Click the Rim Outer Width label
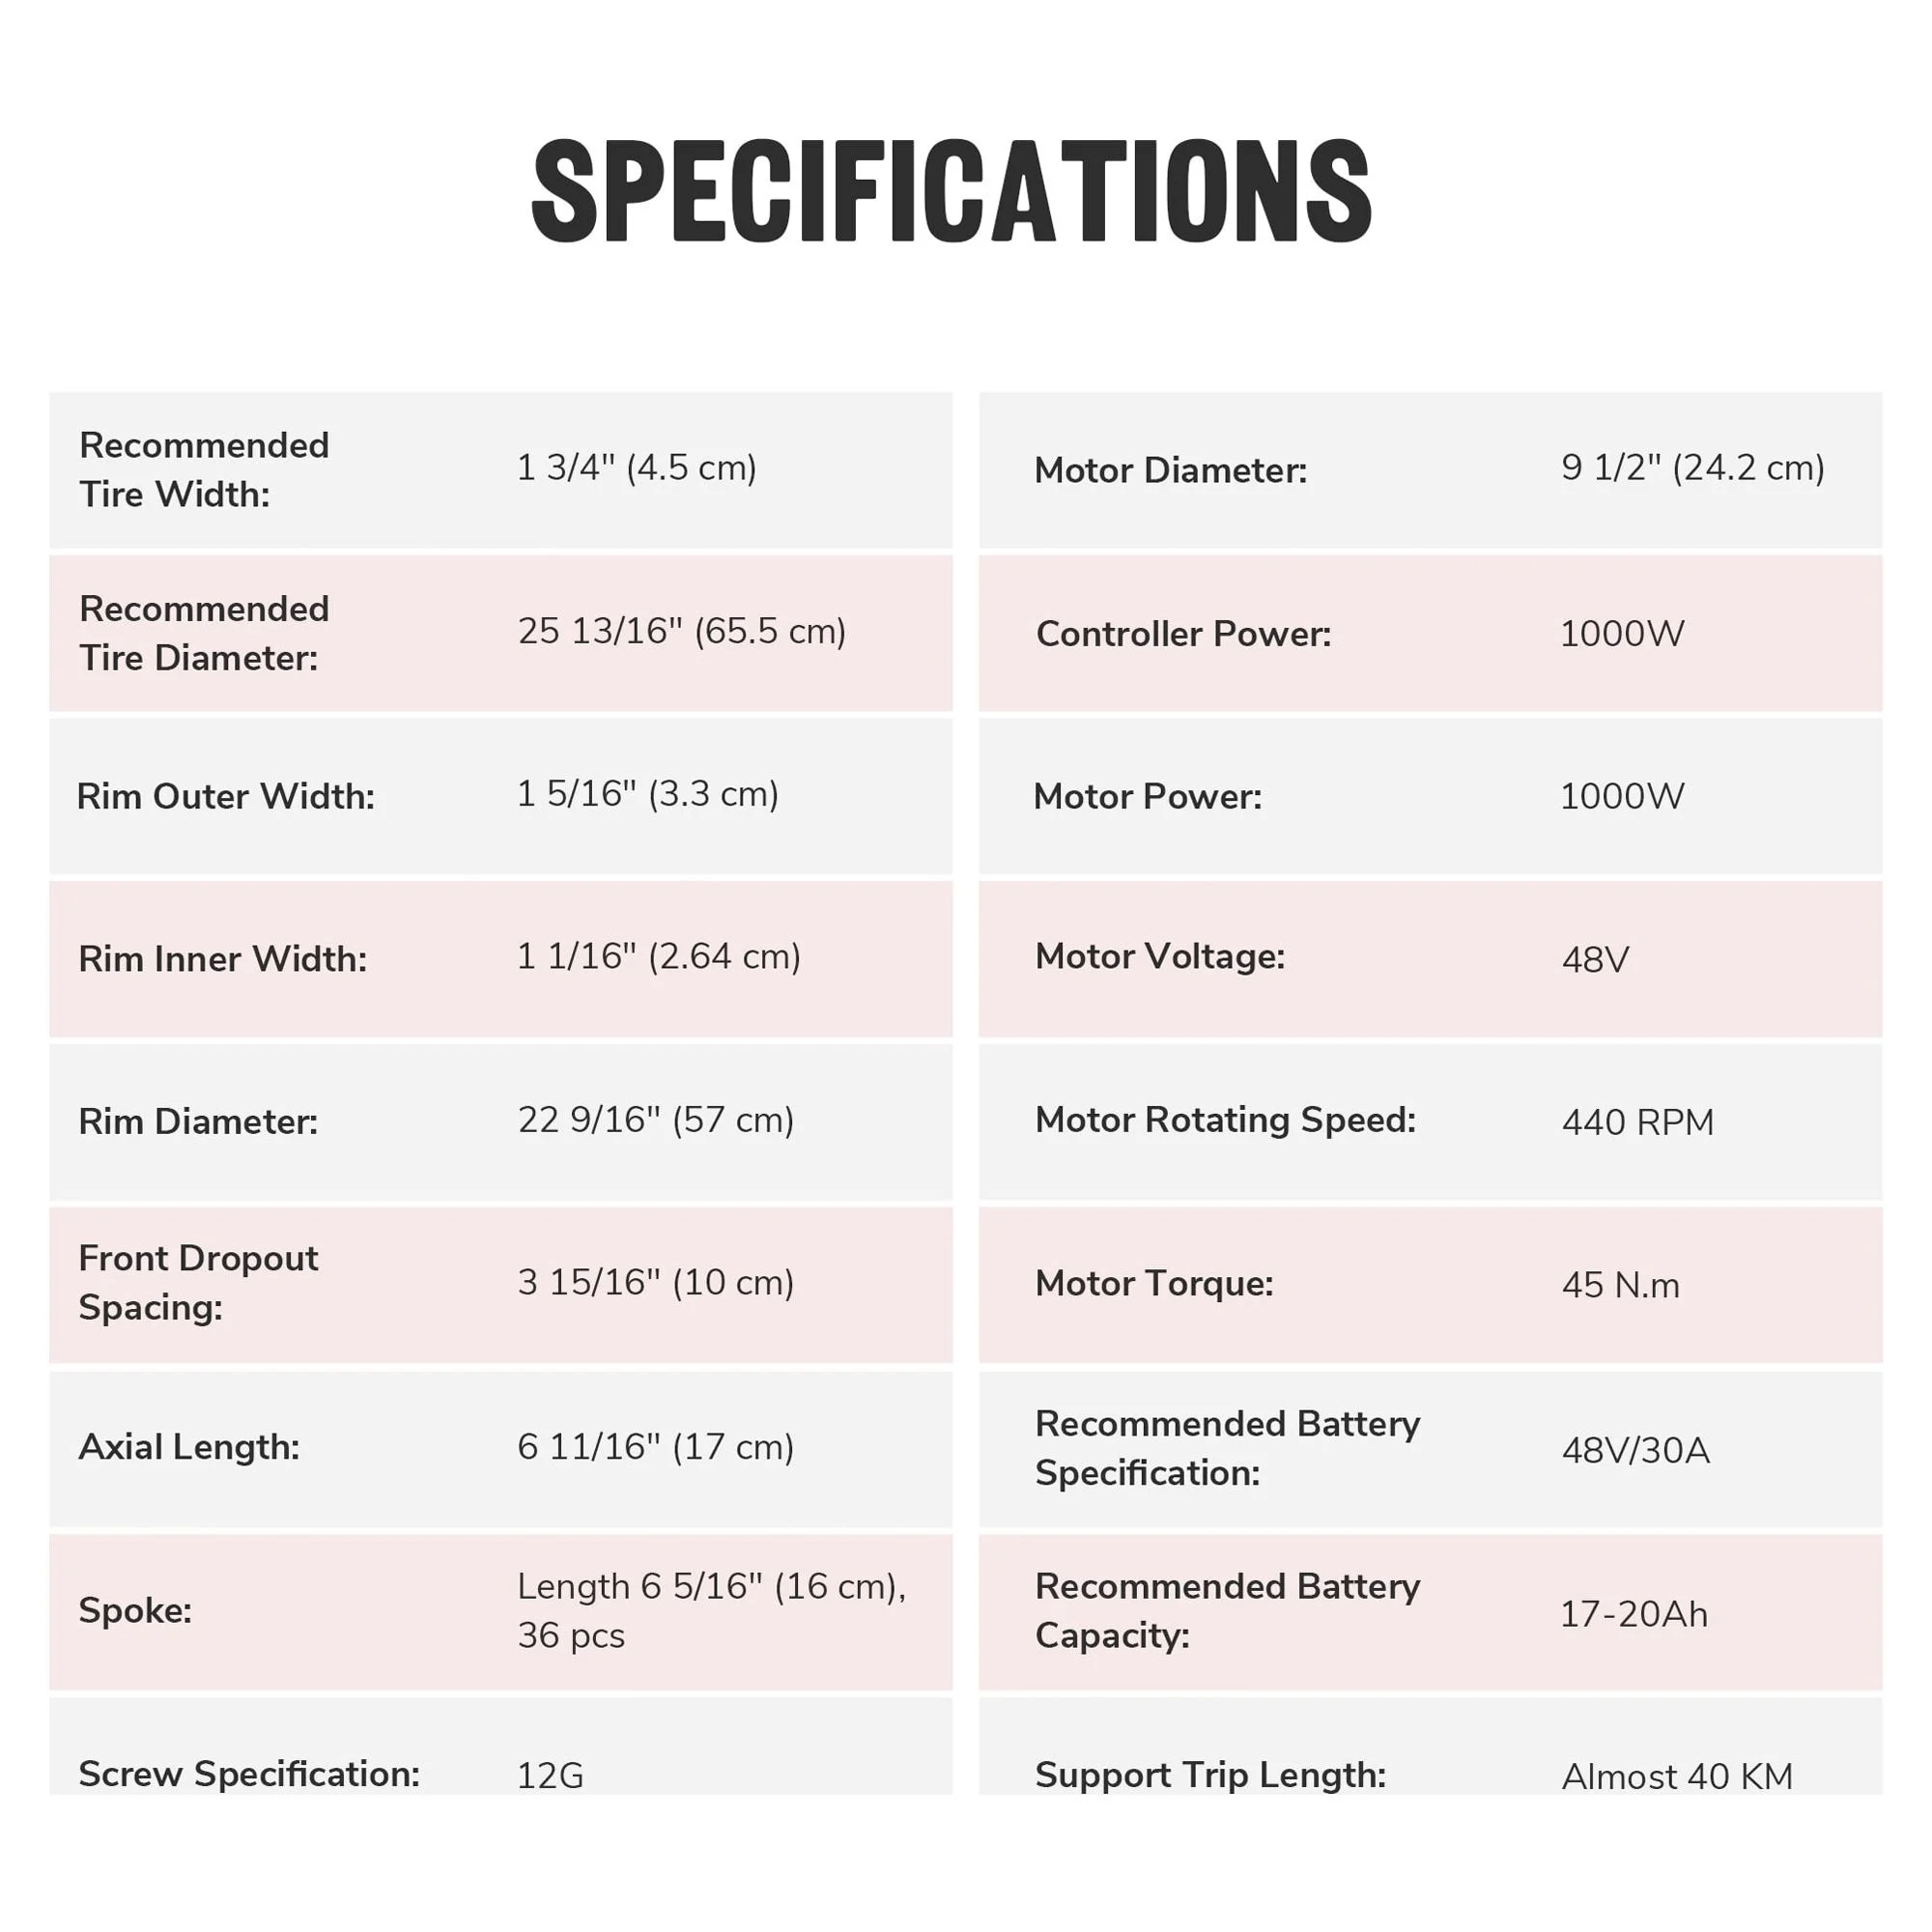 coord(226,796)
